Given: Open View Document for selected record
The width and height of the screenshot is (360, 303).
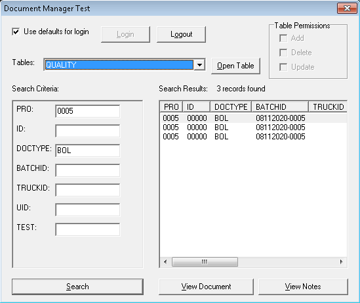Looking at the screenshot, I should coord(206,287).
